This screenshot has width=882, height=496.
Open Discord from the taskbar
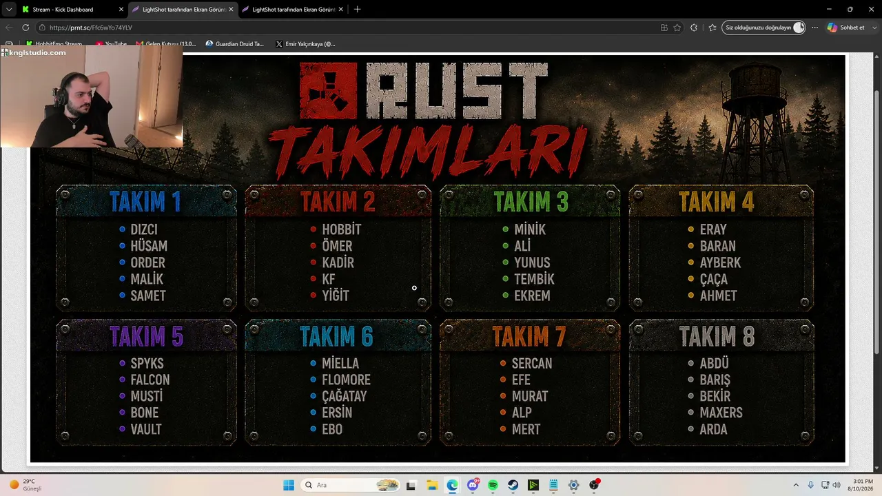tap(473, 485)
